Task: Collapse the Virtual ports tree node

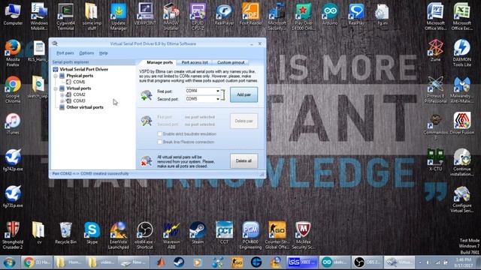Action: 56,88
